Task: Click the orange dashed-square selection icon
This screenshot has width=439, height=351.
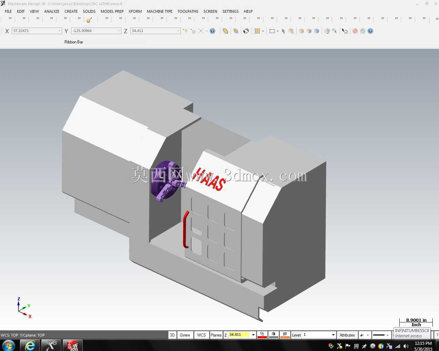Action: pyautogui.click(x=257, y=31)
